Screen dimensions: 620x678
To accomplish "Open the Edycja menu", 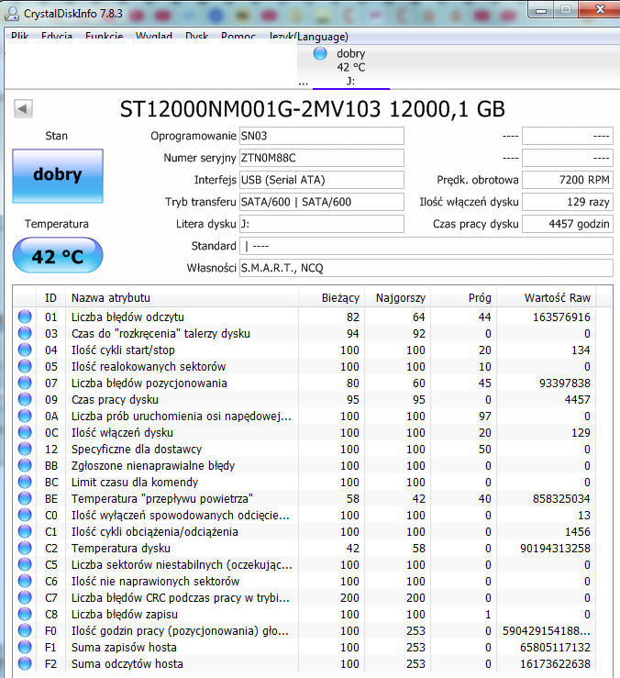I will pos(57,37).
